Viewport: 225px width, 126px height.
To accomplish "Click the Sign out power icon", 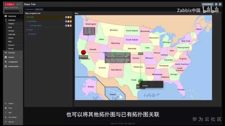I will 6,122.
